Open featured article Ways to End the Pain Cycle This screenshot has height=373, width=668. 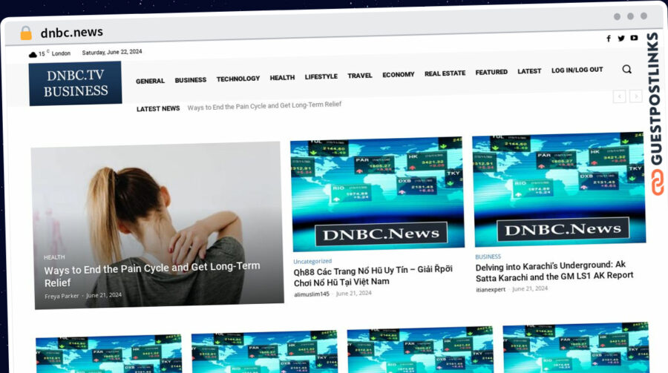(x=152, y=275)
